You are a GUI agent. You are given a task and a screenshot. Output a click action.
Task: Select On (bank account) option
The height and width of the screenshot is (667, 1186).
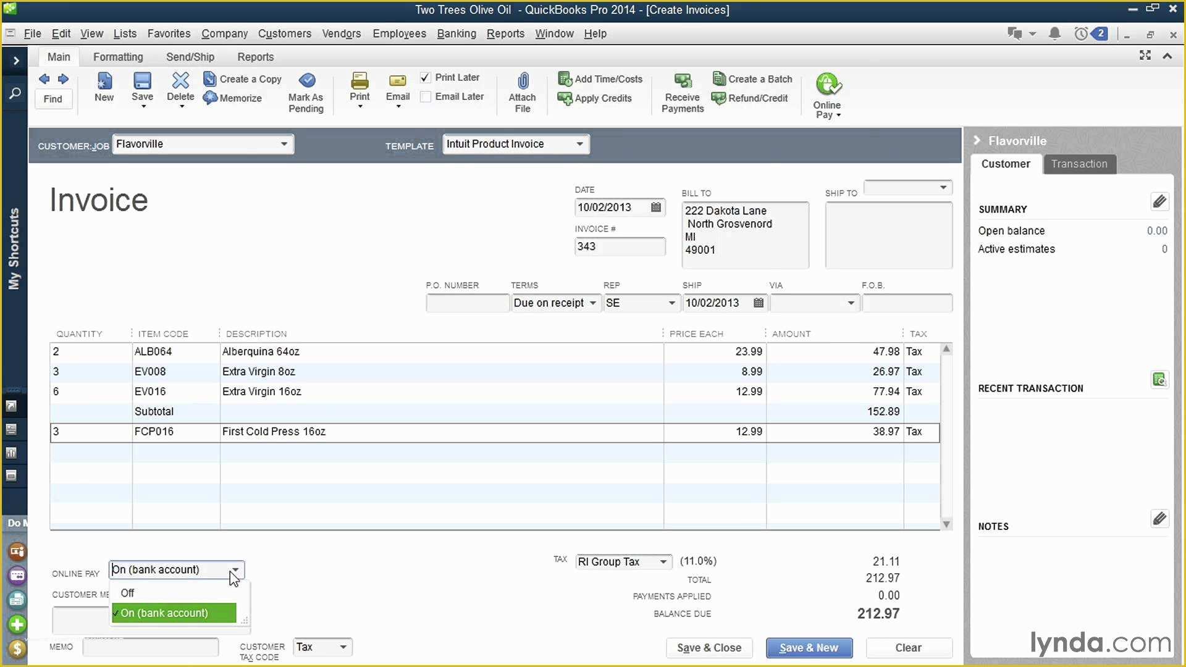[174, 613]
